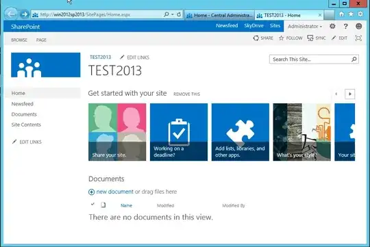Click REMOVE THIS link

186,94
